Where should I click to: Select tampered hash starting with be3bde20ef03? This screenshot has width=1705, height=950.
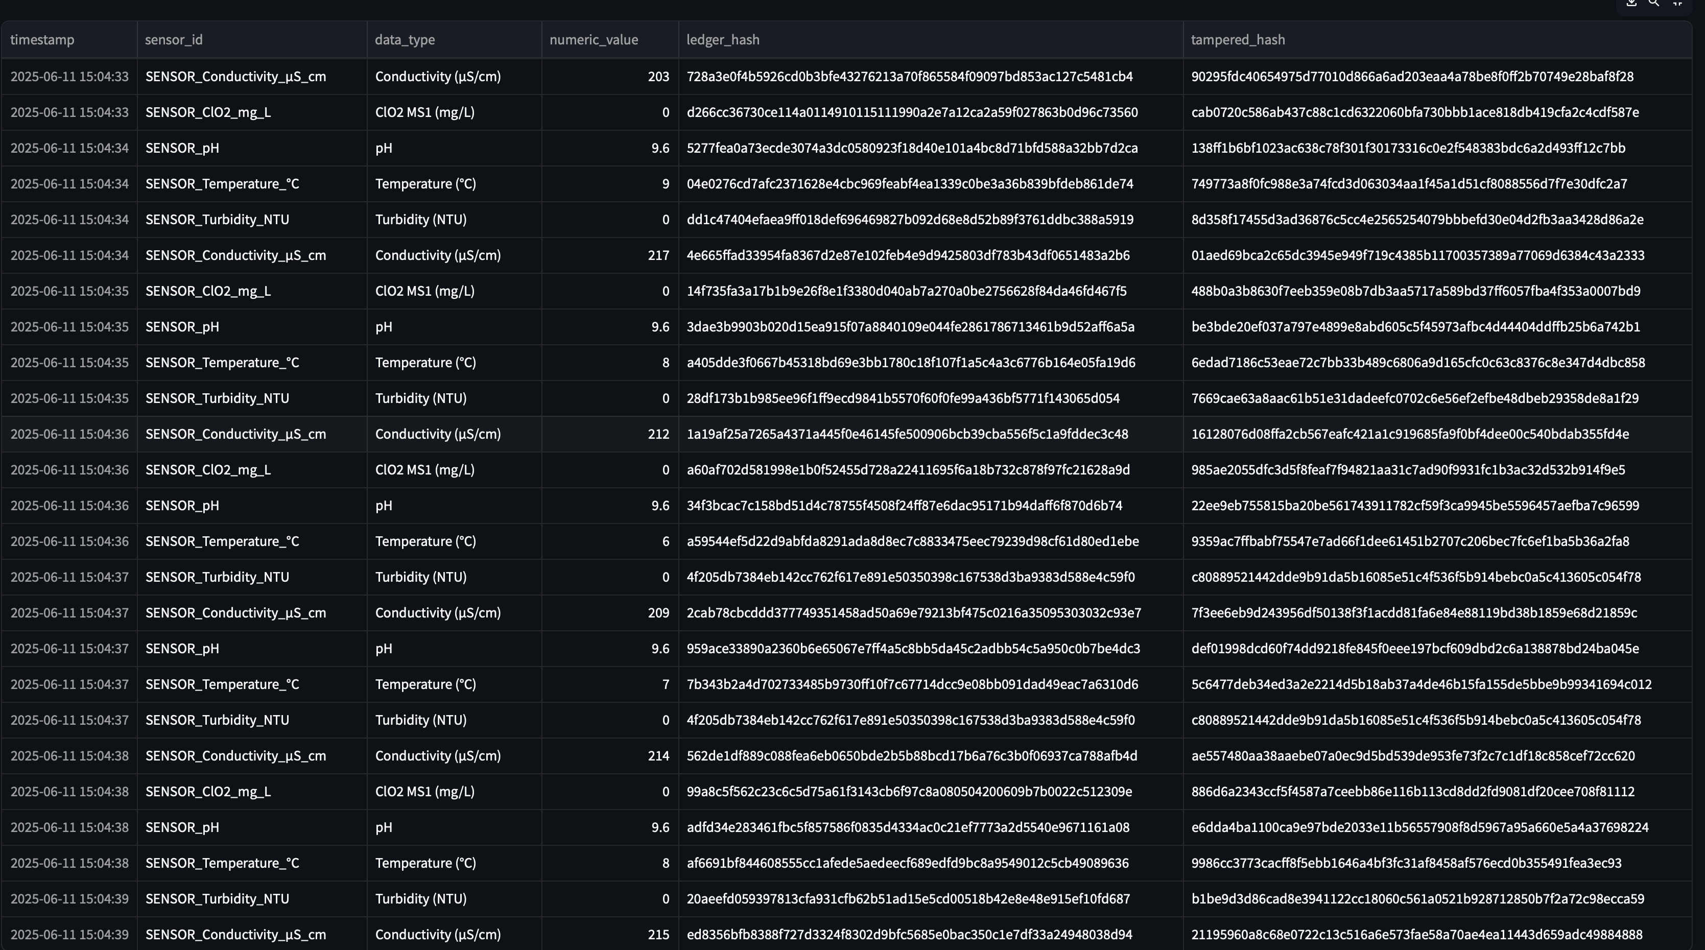(x=1437, y=326)
